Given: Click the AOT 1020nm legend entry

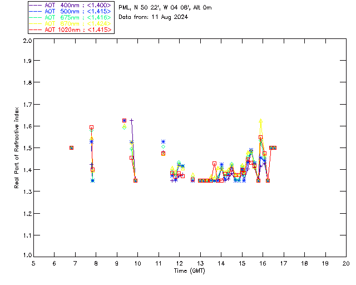Looking at the screenshot, I should click(x=70, y=30).
